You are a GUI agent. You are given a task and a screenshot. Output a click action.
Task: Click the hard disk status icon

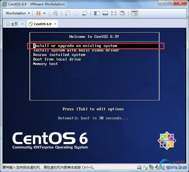[139, 167]
